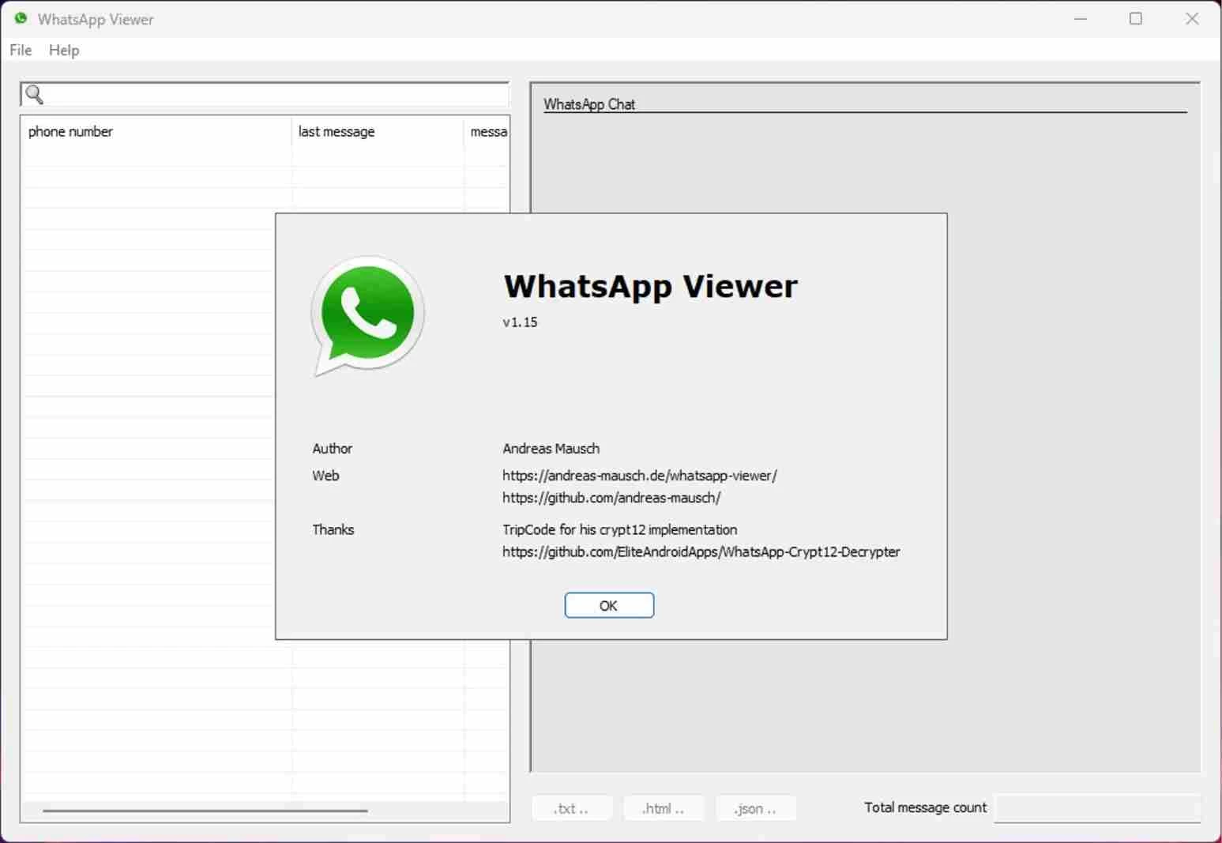
Task: Click the large WhatsApp logo in dialog
Action: [x=367, y=315]
